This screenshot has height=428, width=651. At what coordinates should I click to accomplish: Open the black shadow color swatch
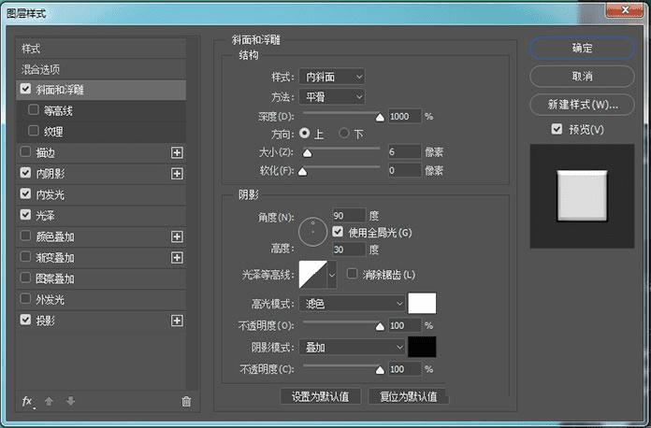click(x=422, y=347)
